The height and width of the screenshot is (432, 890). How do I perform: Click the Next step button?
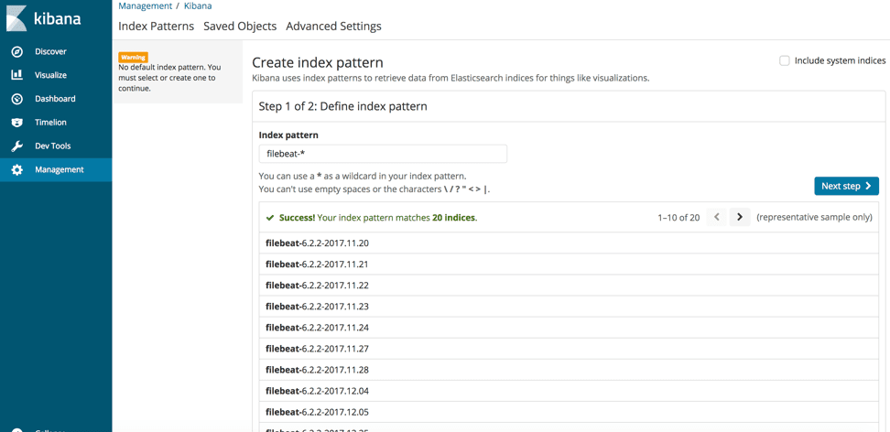click(x=846, y=186)
